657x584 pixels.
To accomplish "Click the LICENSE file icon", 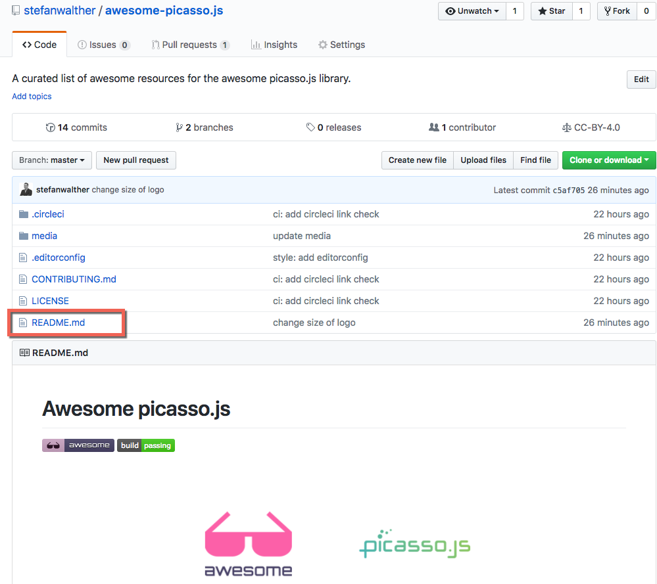I will pos(23,301).
